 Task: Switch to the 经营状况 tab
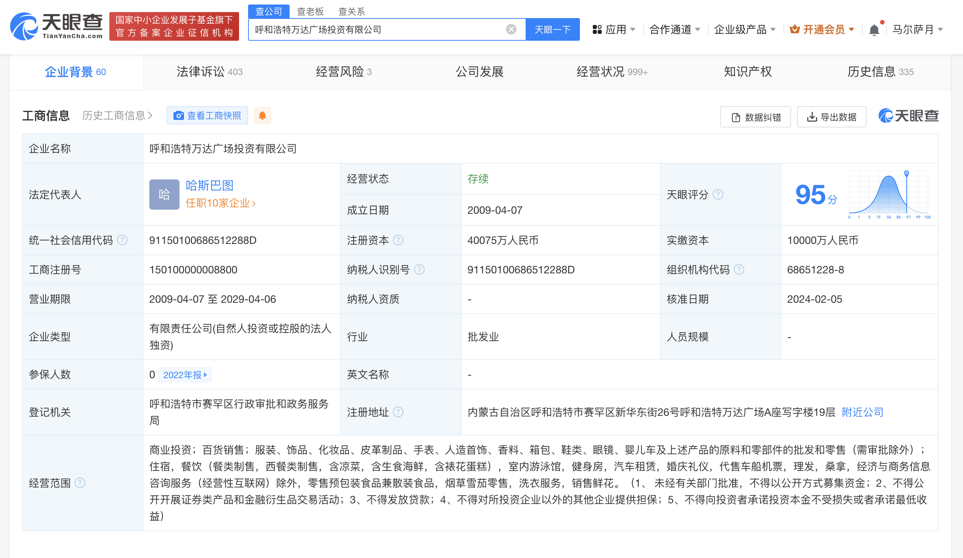click(x=612, y=72)
